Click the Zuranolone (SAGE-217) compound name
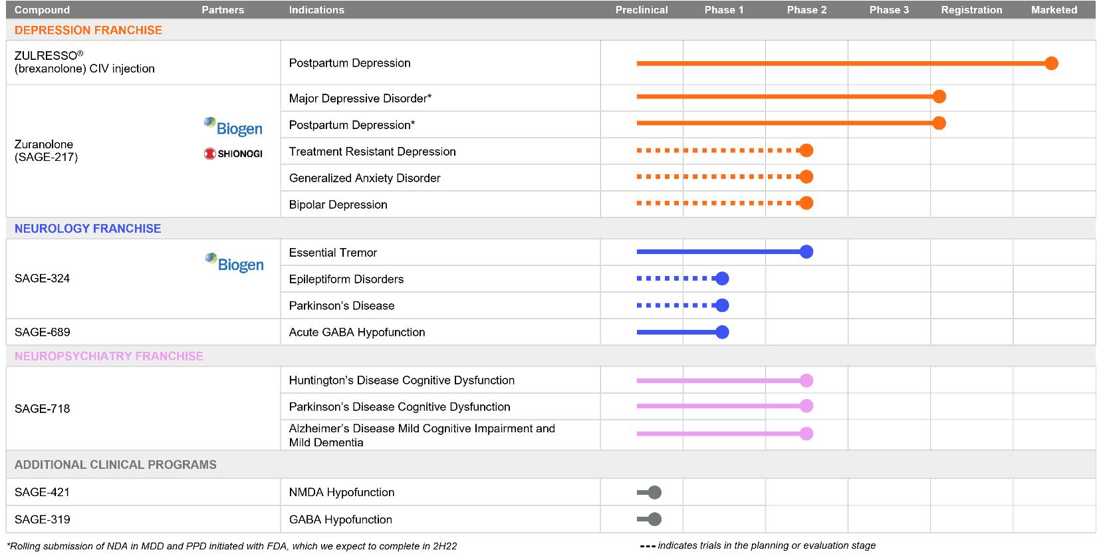The height and width of the screenshot is (558, 1097). click(x=47, y=151)
